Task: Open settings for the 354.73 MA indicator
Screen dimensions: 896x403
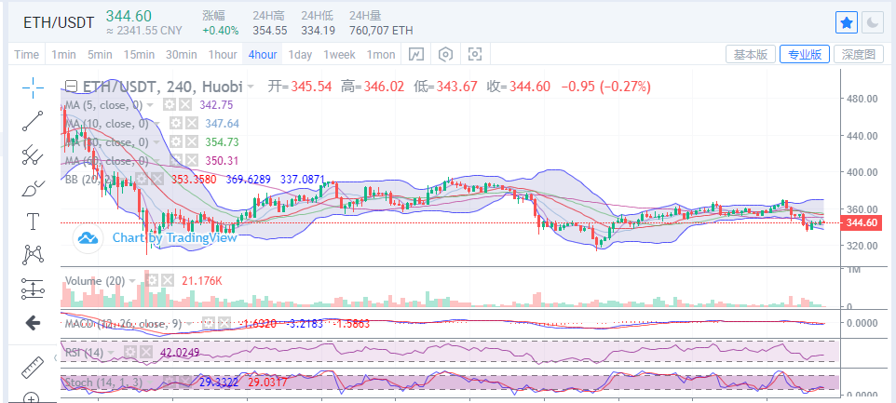Action: tap(176, 142)
